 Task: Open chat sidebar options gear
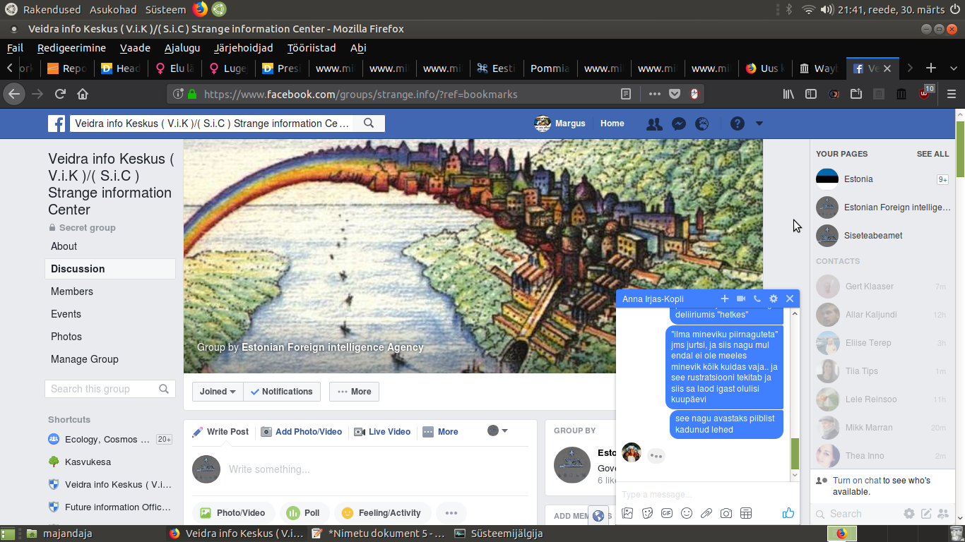coord(909,514)
